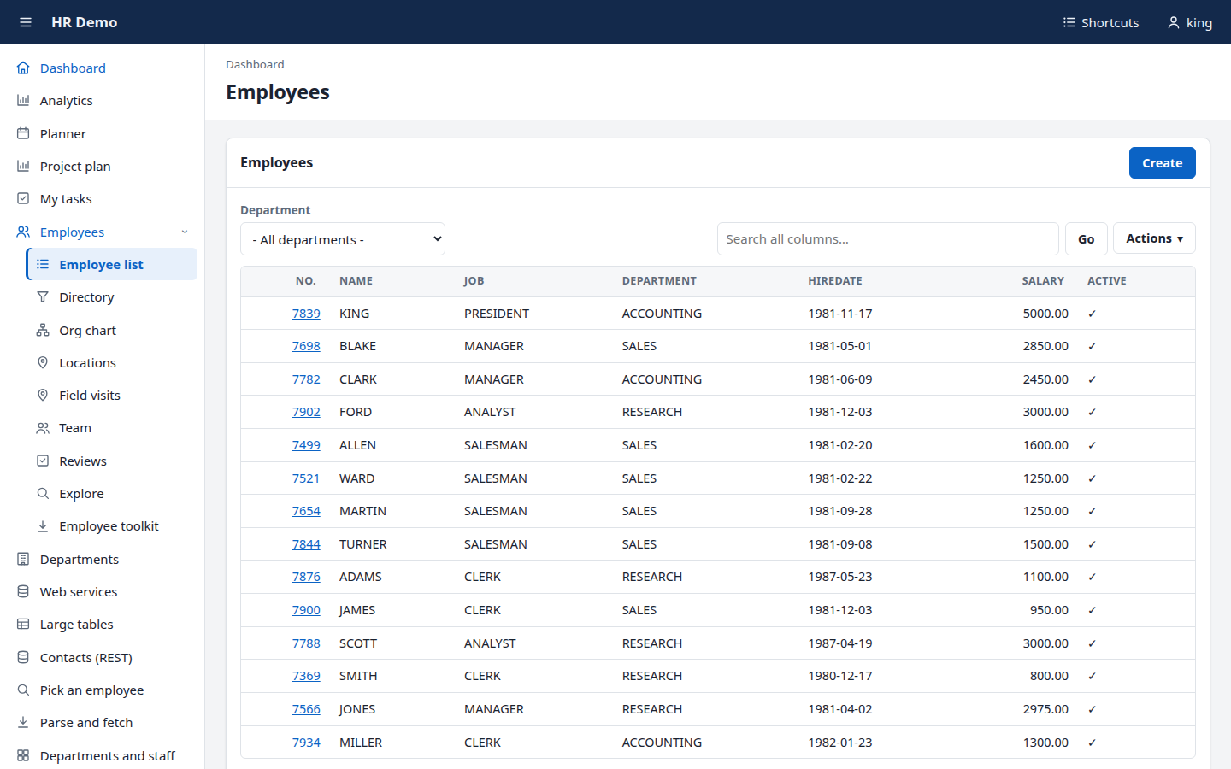Click the Directory funnel icon
This screenshot has height=769, width=1231.
click(x=43, y=296)
